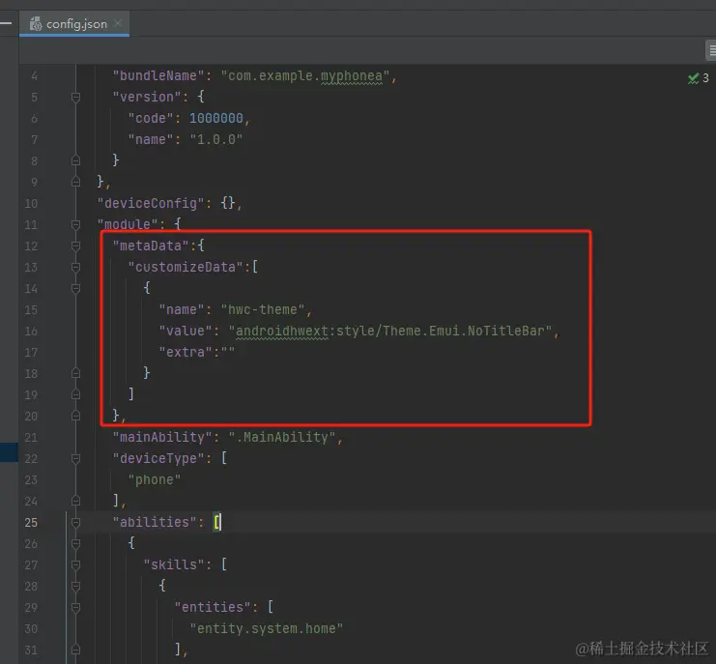Image resolution: width=716 pixels, height=664 pixels.
Task: Collapse the "skills" array on line 27
Action: point(75,564)
